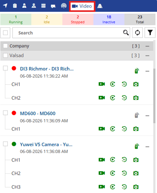Open MD600 - MD600 device link
This screenshot has height=193, width=157.
tap(38, 113)
